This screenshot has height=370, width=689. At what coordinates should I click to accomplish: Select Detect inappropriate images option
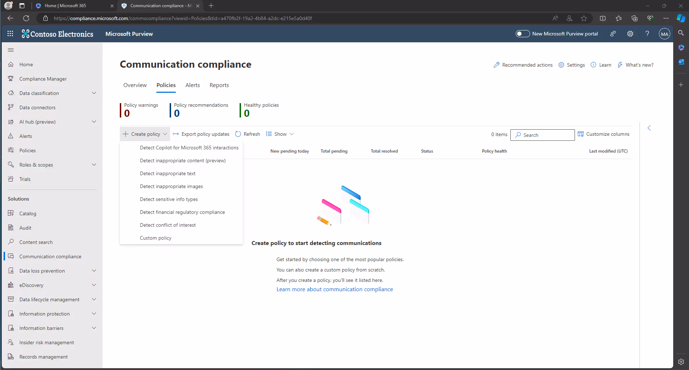point(171,186)
